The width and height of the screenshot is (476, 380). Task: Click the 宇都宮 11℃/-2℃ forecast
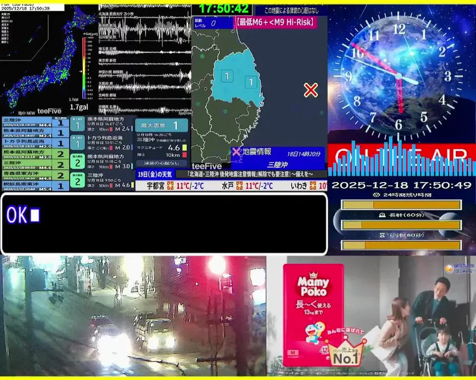(175, 185)
